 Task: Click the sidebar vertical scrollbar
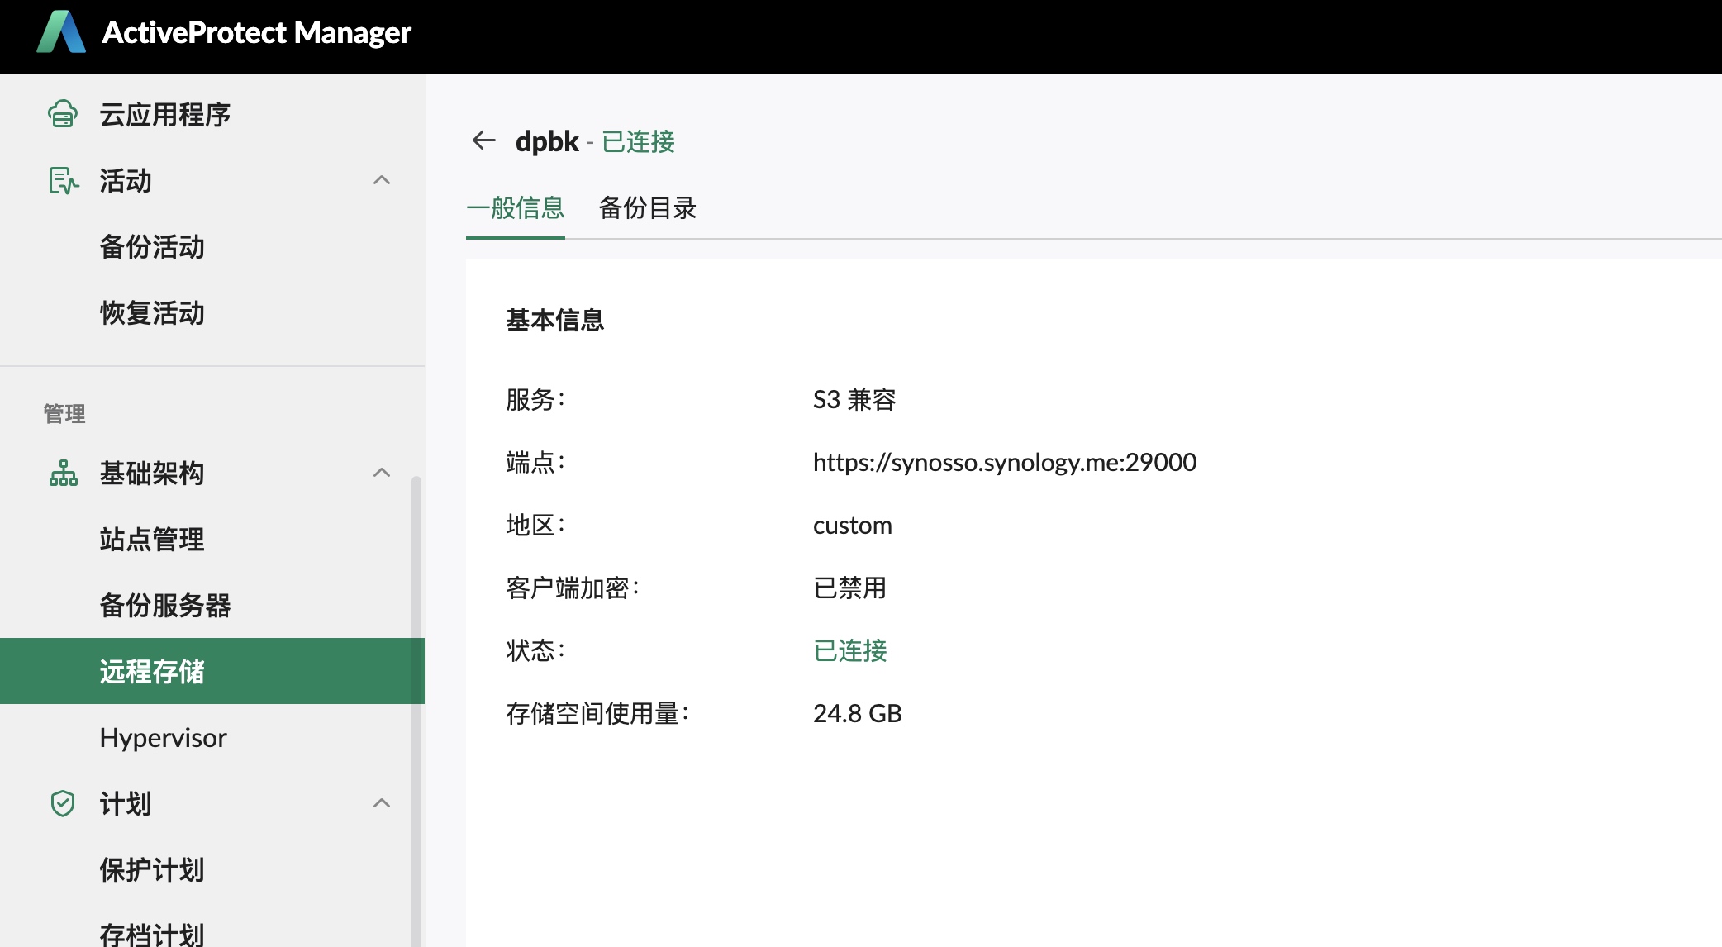coord(416,711)
